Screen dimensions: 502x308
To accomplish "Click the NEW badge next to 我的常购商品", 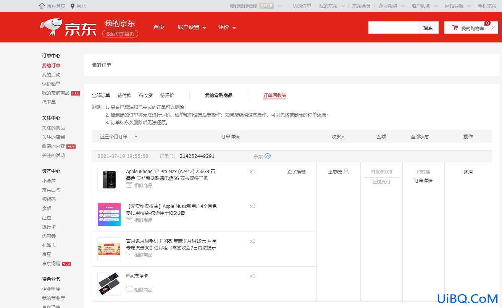I will point(76,93).
